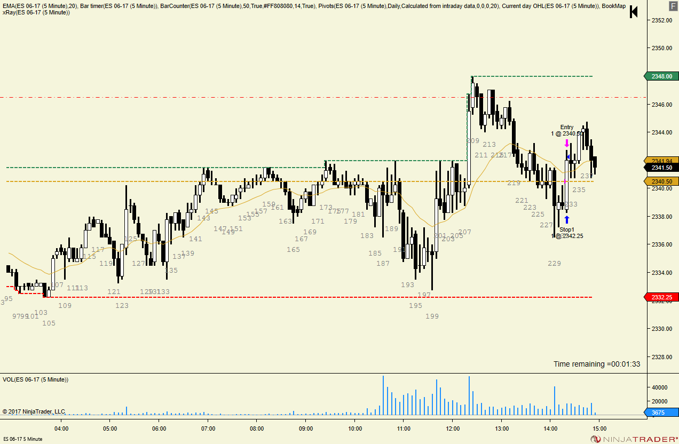Click the 2346.00 price axis label
The width and height of the screenshot is (679, 444).
(x=662, y=105)
